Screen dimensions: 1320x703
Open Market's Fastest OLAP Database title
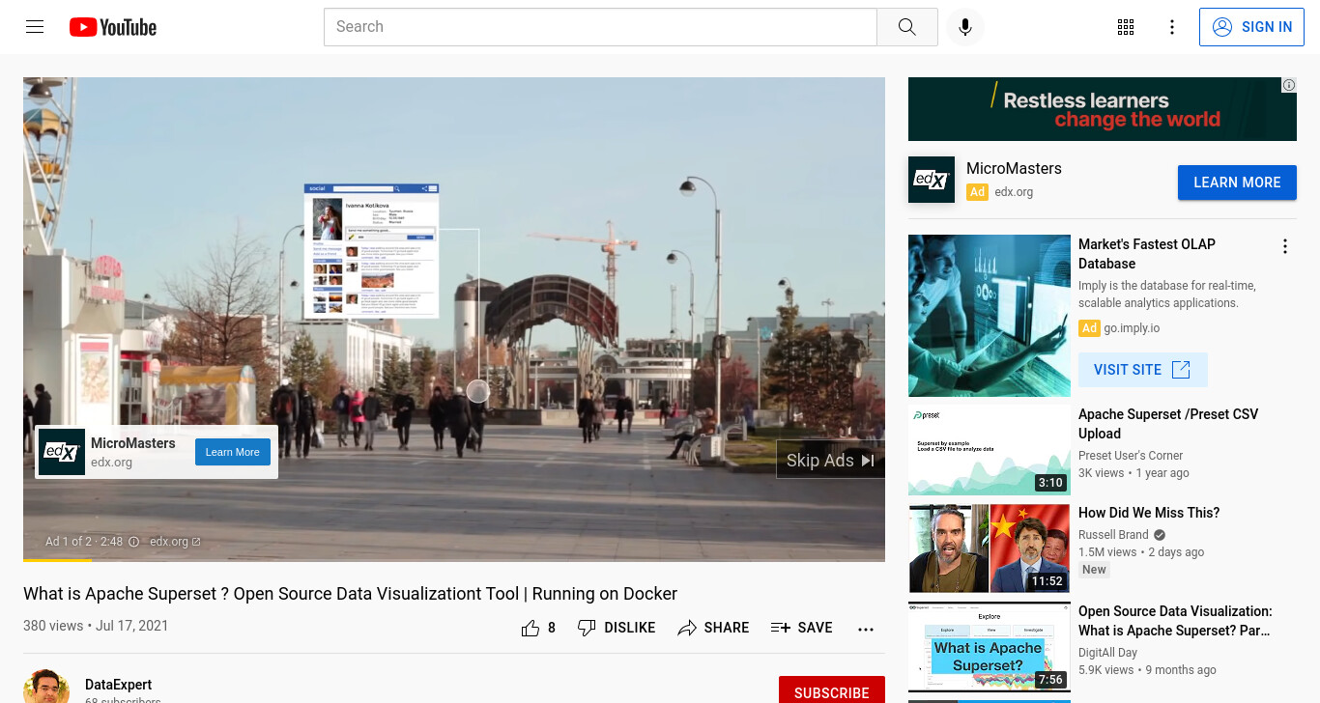[1147, 254]
